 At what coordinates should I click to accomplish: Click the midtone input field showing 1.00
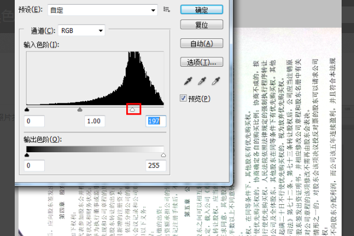click(x=93, y=121)
